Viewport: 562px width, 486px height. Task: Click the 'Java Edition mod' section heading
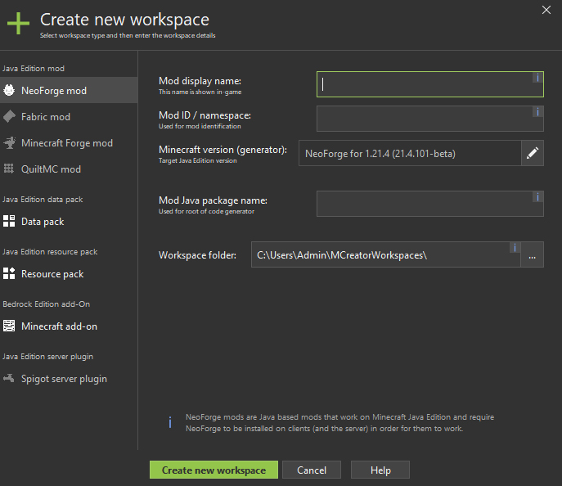pos(34,68)
